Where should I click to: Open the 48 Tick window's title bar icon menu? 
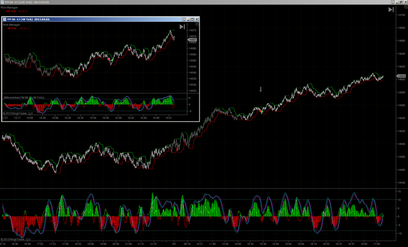(4, 19)
